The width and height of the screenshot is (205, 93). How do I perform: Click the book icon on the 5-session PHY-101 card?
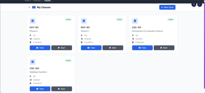(x=33, y=21)
